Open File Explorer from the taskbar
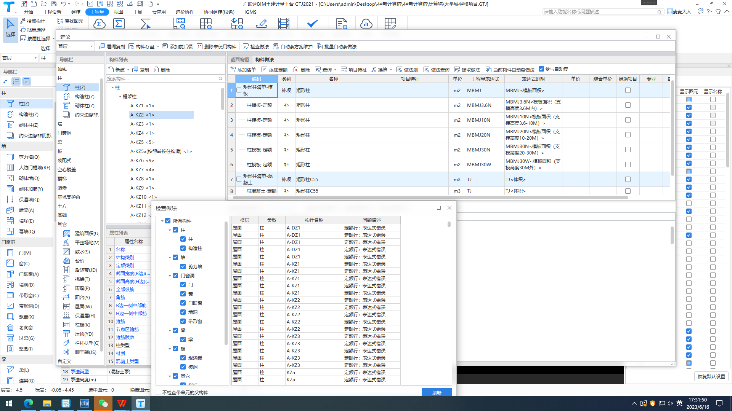This screenshot has height=411, width=732. [47, 403]
